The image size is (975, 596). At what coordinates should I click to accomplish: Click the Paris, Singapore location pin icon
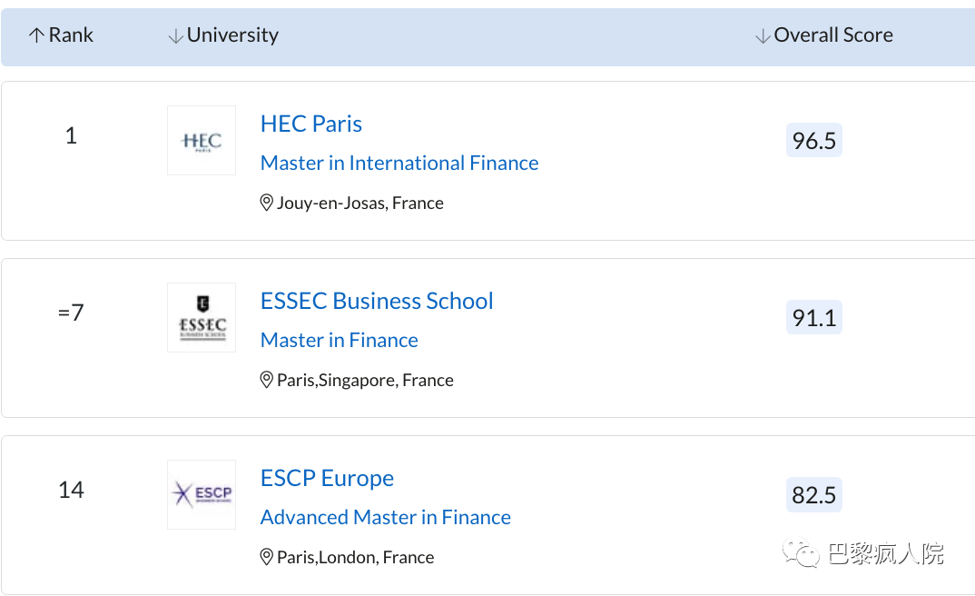tap(267, 380)
